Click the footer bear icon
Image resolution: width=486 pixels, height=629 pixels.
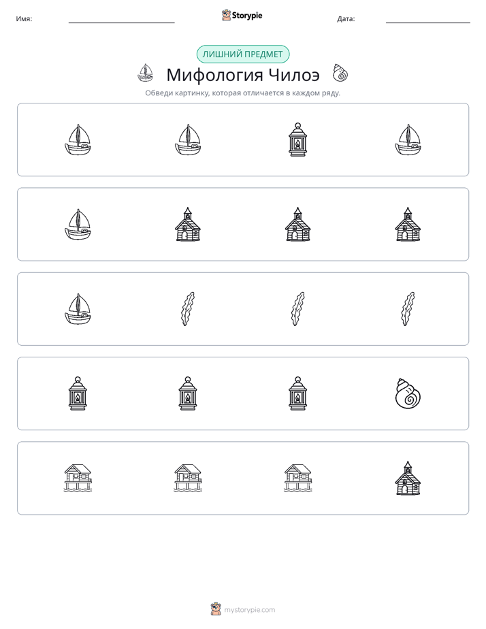point(216,609)
